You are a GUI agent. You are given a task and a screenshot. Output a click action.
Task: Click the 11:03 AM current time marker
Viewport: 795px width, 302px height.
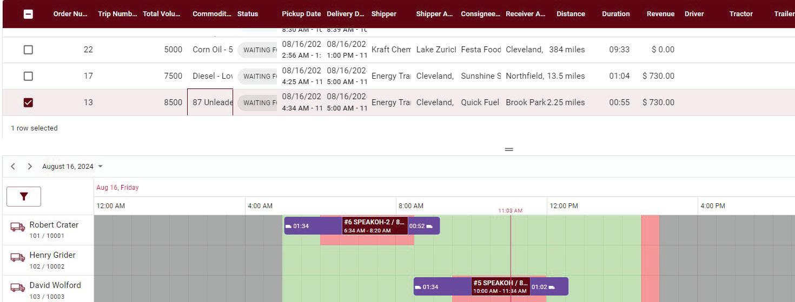pyautogui.click(x=511, y=211)
